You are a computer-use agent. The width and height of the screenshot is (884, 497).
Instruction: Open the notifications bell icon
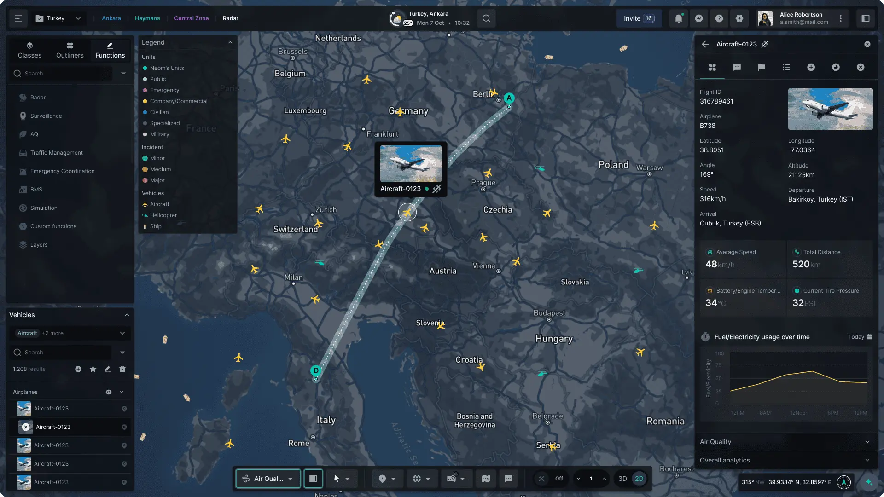pyautogui.click(x=678, y=18)
